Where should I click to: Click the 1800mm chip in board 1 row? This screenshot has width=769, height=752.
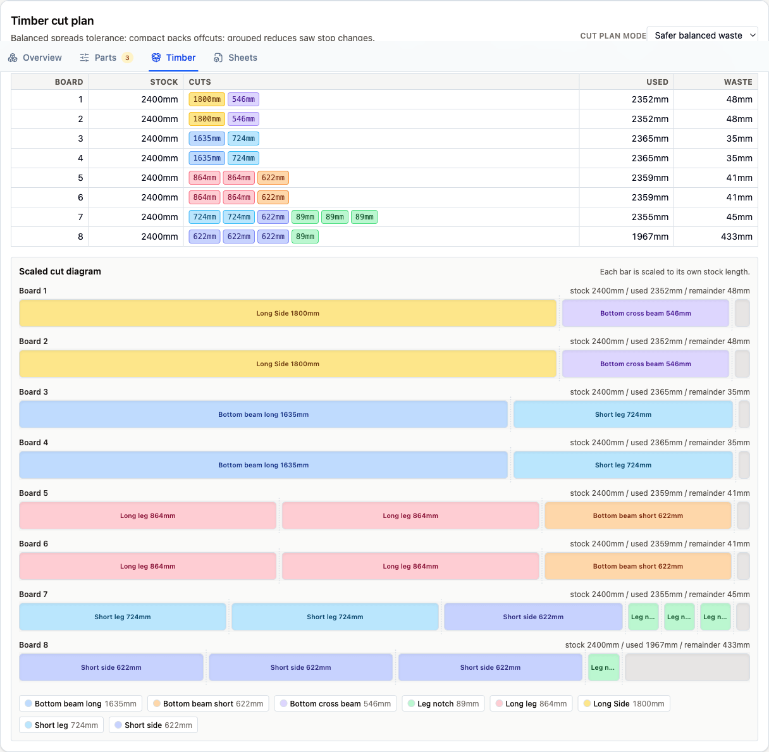pyautogui.click(x=207, y=99)
